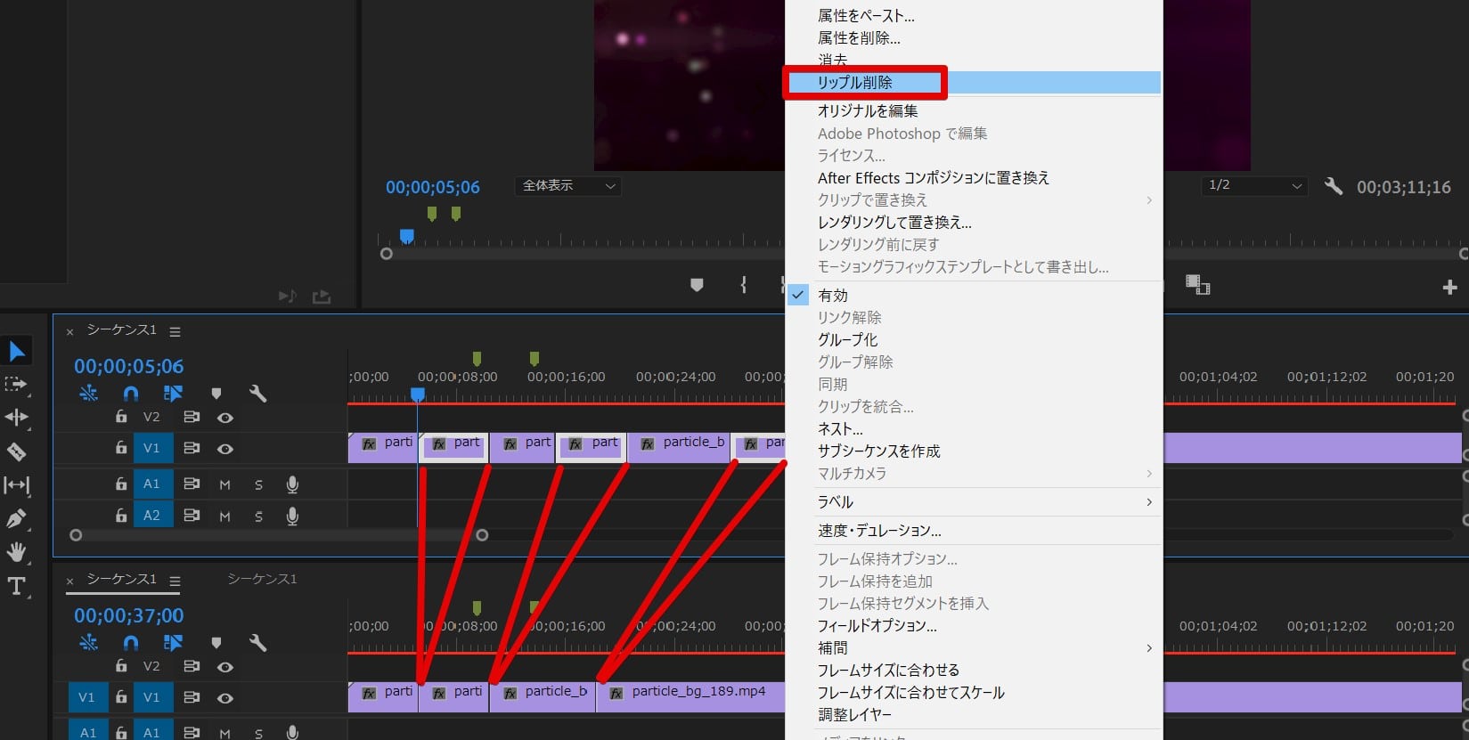Mute the upper A1 track
This screenshot has width=1469, height=740.
[224, 484]
